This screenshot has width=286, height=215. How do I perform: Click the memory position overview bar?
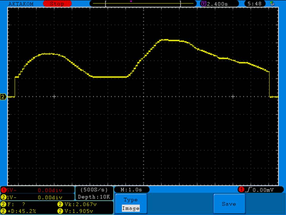coord(143,4)
